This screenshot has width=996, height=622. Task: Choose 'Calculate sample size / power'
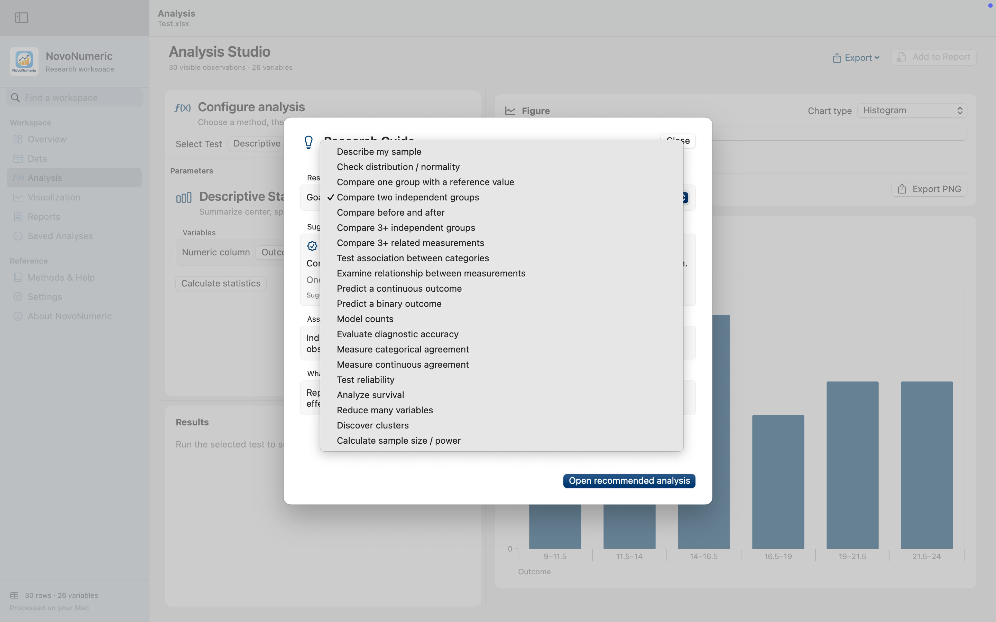(501, 441)
